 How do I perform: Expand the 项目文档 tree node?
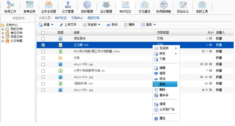click(x=3, y=37)
